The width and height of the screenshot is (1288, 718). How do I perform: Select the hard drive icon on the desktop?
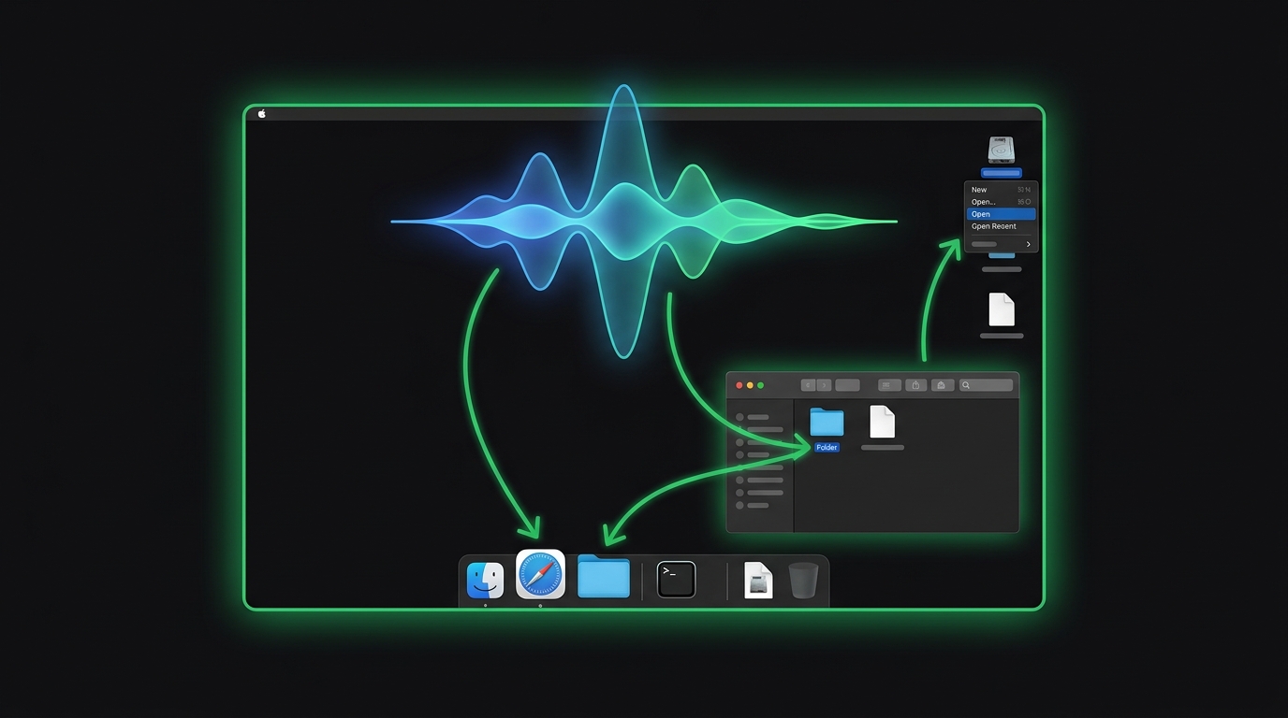1001,151
